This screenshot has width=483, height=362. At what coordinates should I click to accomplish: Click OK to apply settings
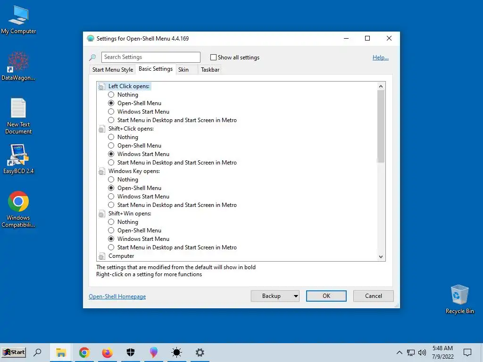click(x=326, y=296)
